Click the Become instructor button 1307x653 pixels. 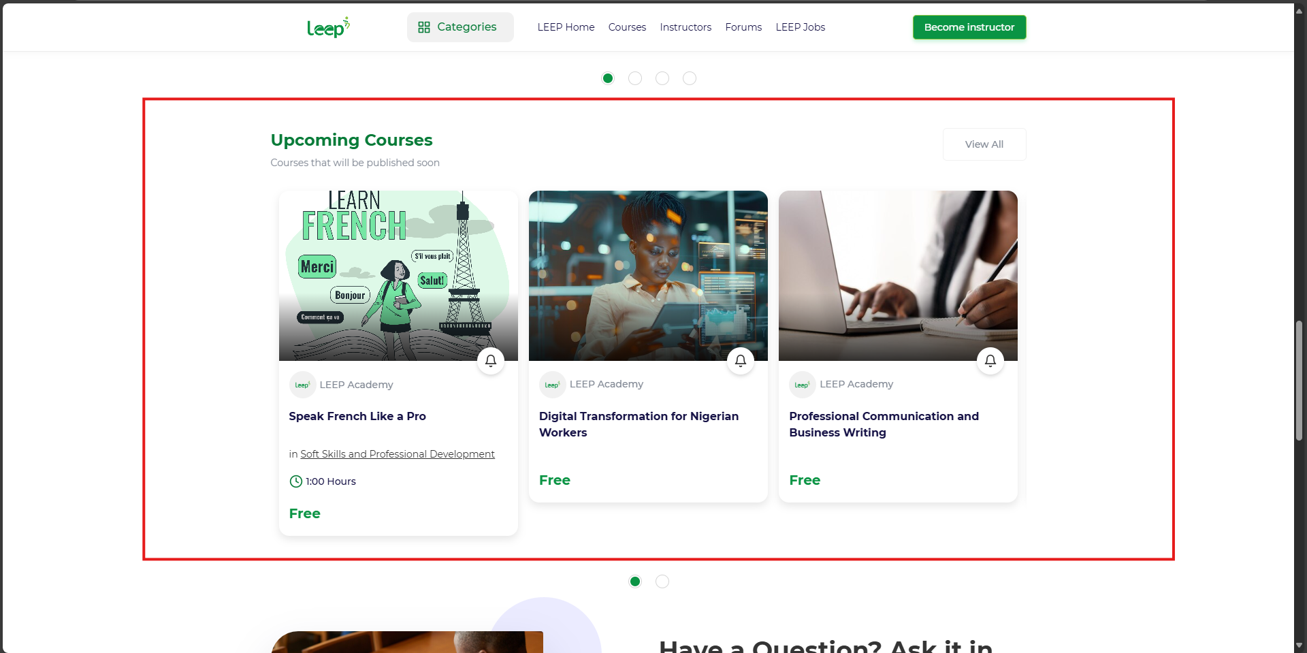coord(969,27)
